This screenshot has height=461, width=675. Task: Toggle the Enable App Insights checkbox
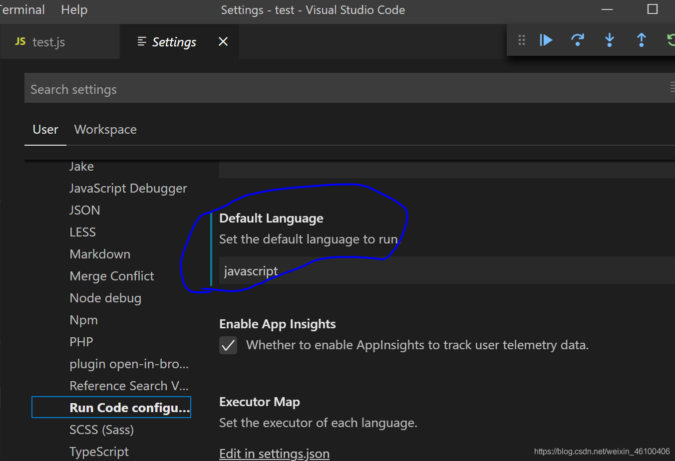[x=228, y=345]
